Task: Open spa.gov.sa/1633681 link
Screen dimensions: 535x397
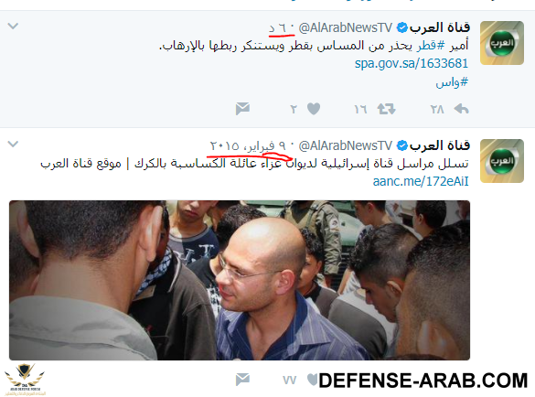Action: pyautogui.click(x=412, y=63)
